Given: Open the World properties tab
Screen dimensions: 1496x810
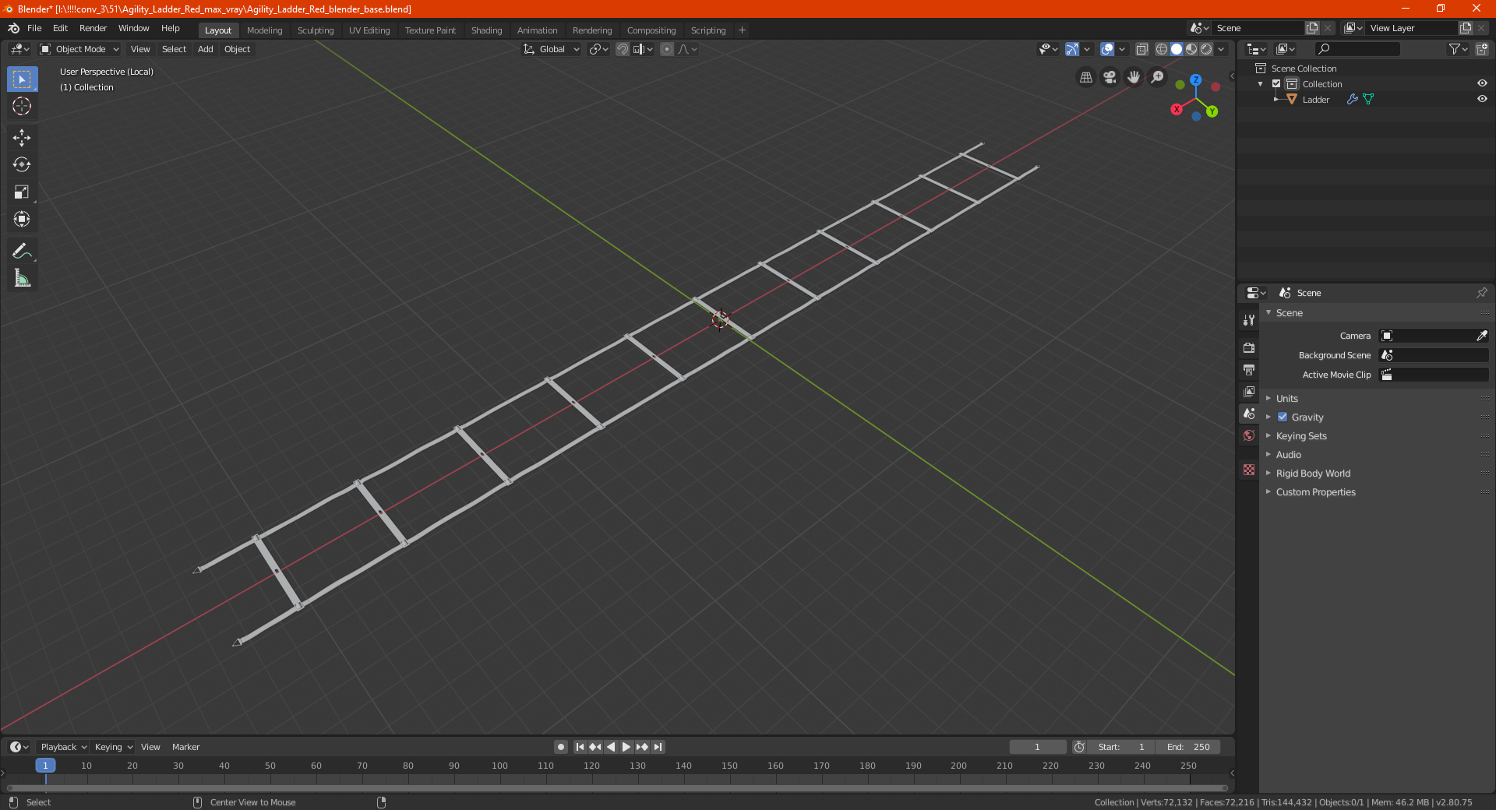Looking at the screenshot, I should [1249, 435].
